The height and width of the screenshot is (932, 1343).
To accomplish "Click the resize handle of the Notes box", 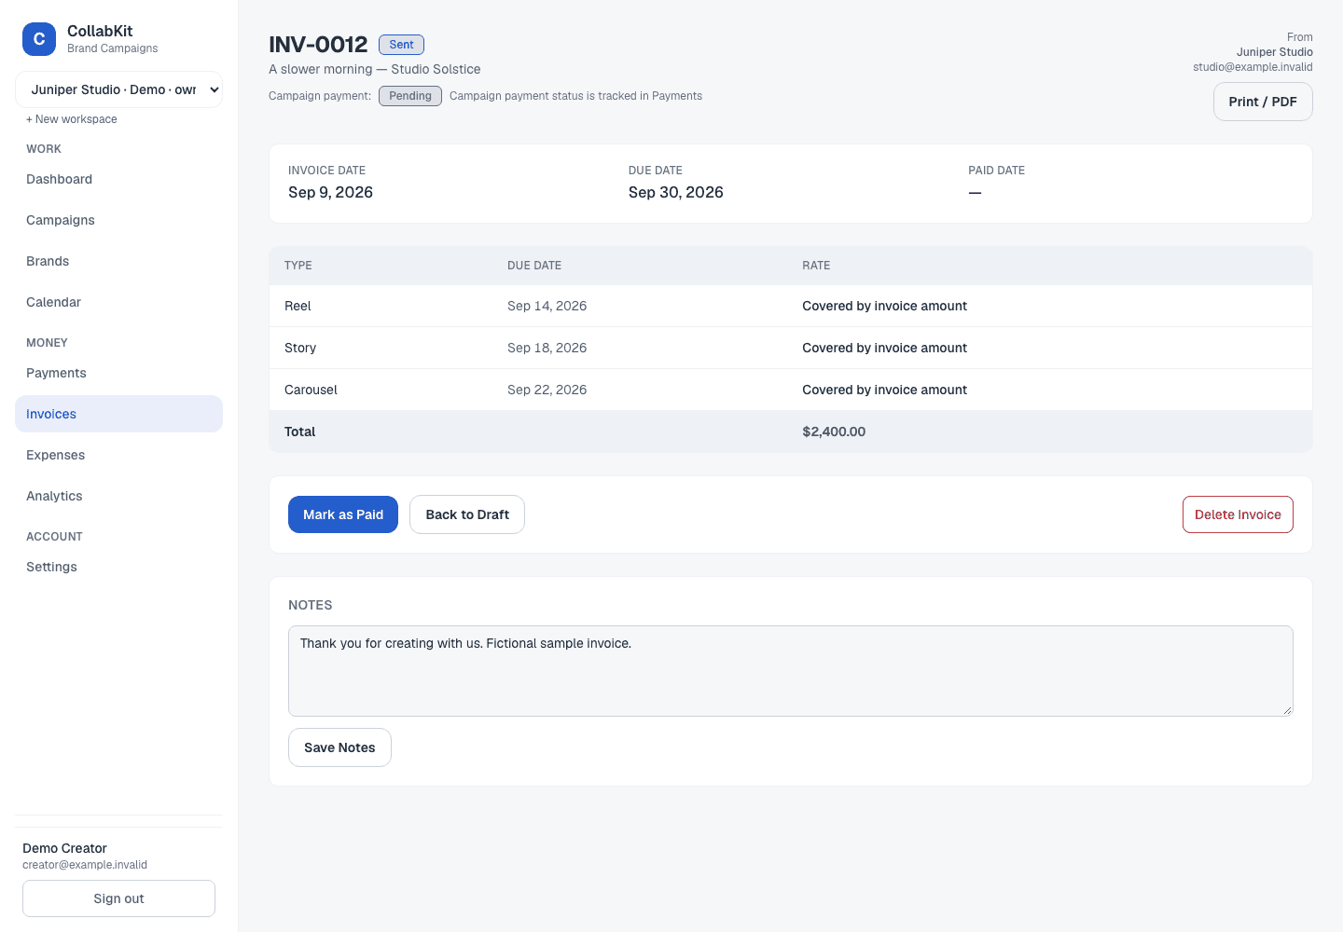I will pos(1287,710).
